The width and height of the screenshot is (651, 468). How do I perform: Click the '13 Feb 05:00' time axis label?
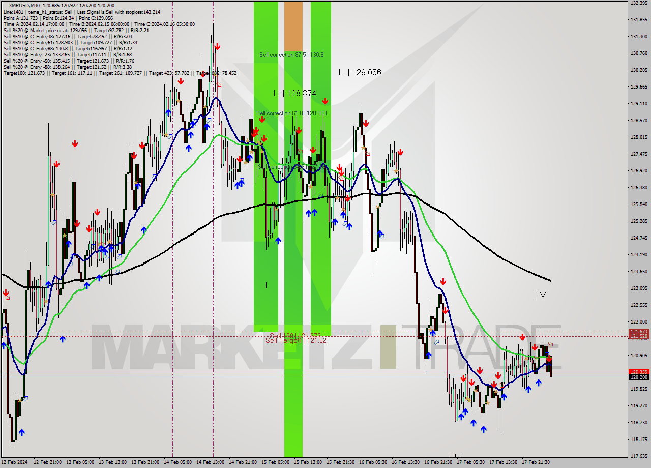coord(80,462)
